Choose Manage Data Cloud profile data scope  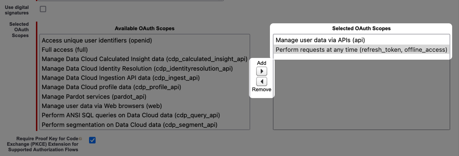click(111, 87)
